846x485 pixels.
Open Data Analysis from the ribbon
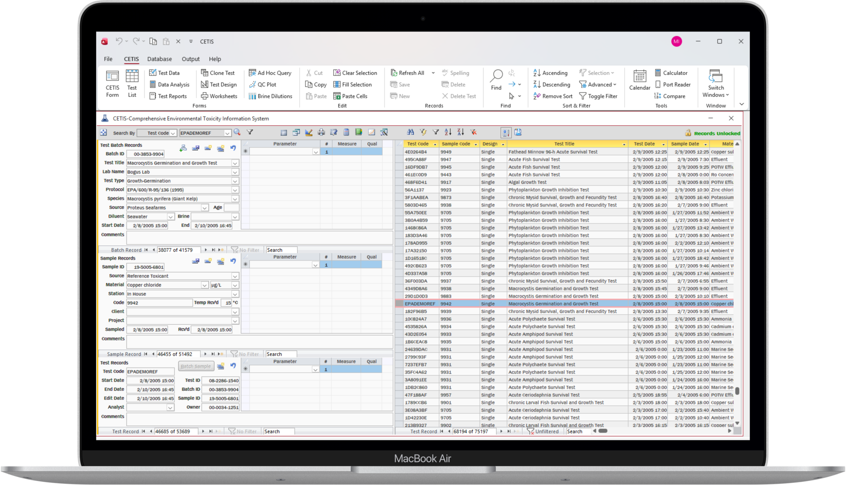[169, 85]
